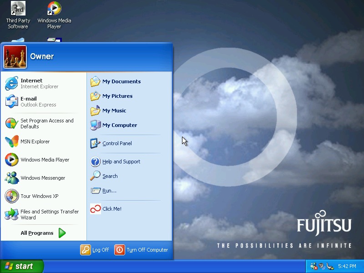Open MSN Explorer

coord(35,142)
